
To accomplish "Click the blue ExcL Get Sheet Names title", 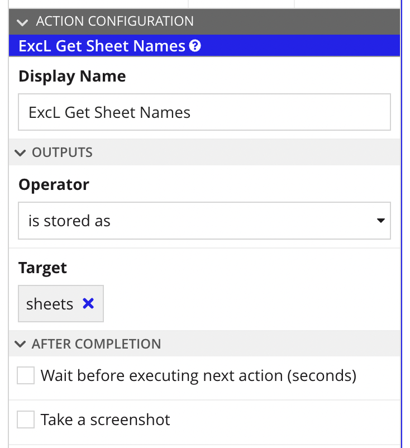I will point(102,46).
